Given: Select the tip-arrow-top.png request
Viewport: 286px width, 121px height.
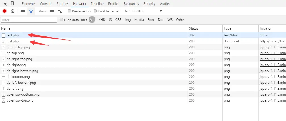Looking at the screenshot, I should pos(143,100).
